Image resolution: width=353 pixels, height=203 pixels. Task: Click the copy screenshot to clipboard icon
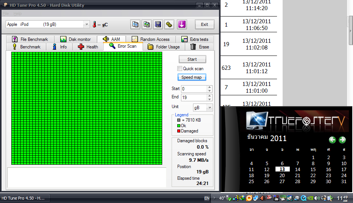(x=147, y=24)
